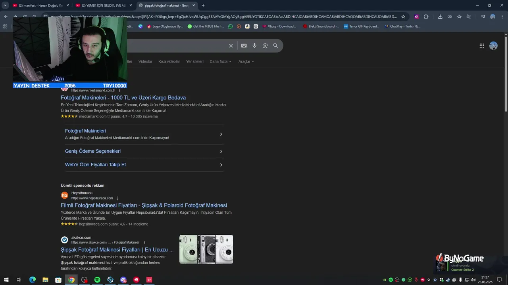Open more options for mediamarkt.com.tr result
Viewport: 508px width, 285px height.
point(119,91)
